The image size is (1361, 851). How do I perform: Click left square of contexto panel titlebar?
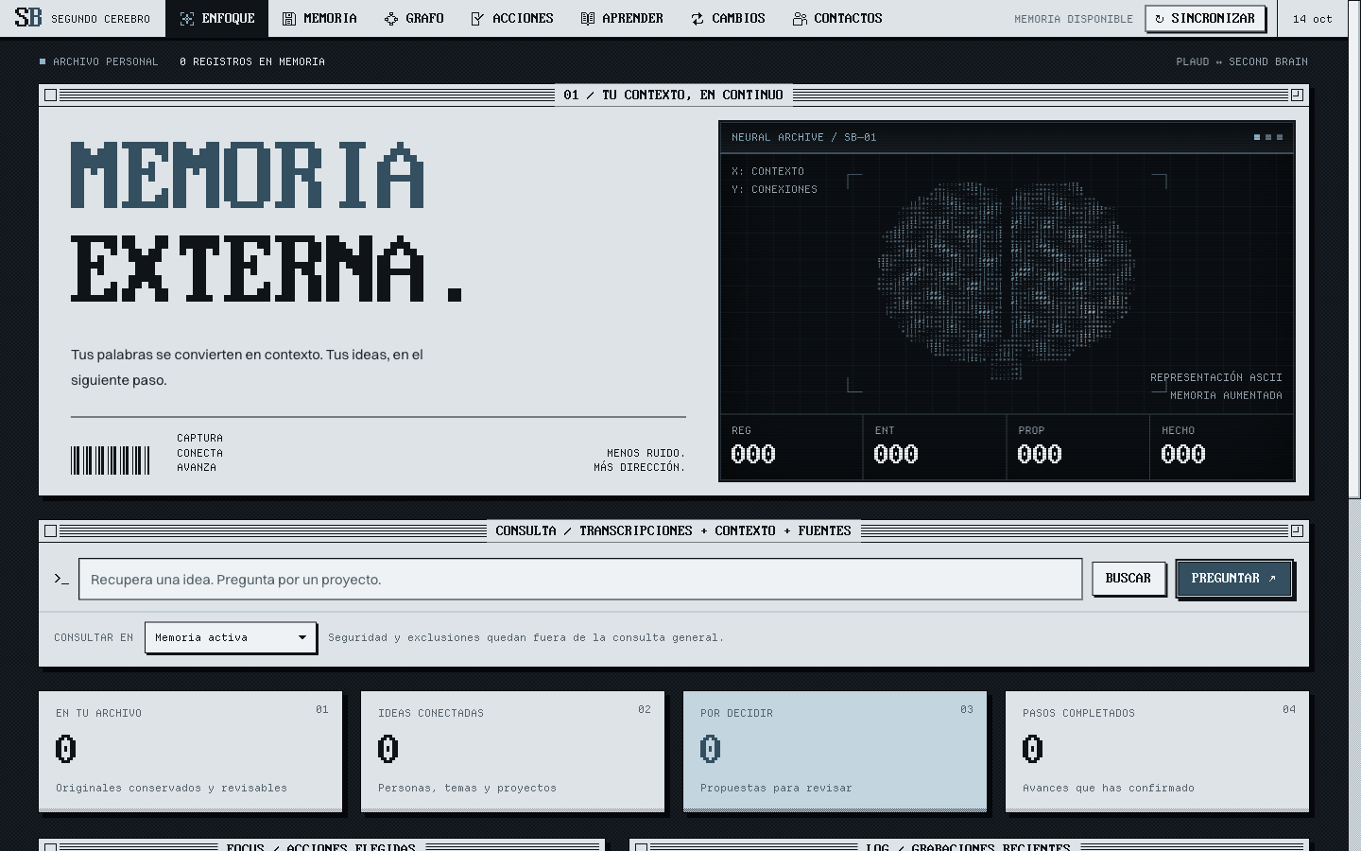[x=51, y=95]
